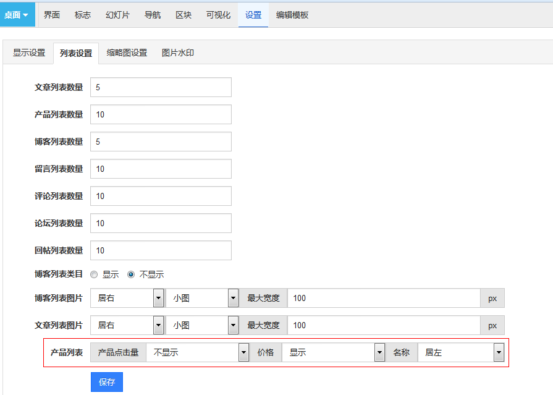Screen dimensions: 553x395
Task: Open the 导航 menu item
Action: 153,15
